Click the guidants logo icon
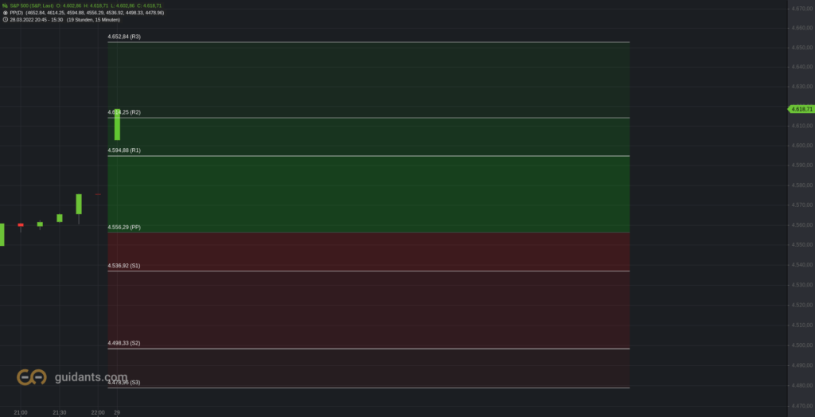 (31, 377)
